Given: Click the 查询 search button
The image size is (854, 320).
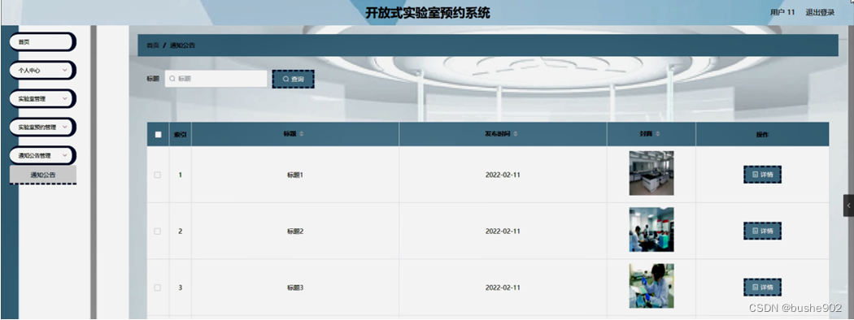Looking at the screenshot, I should click(293, 79).
